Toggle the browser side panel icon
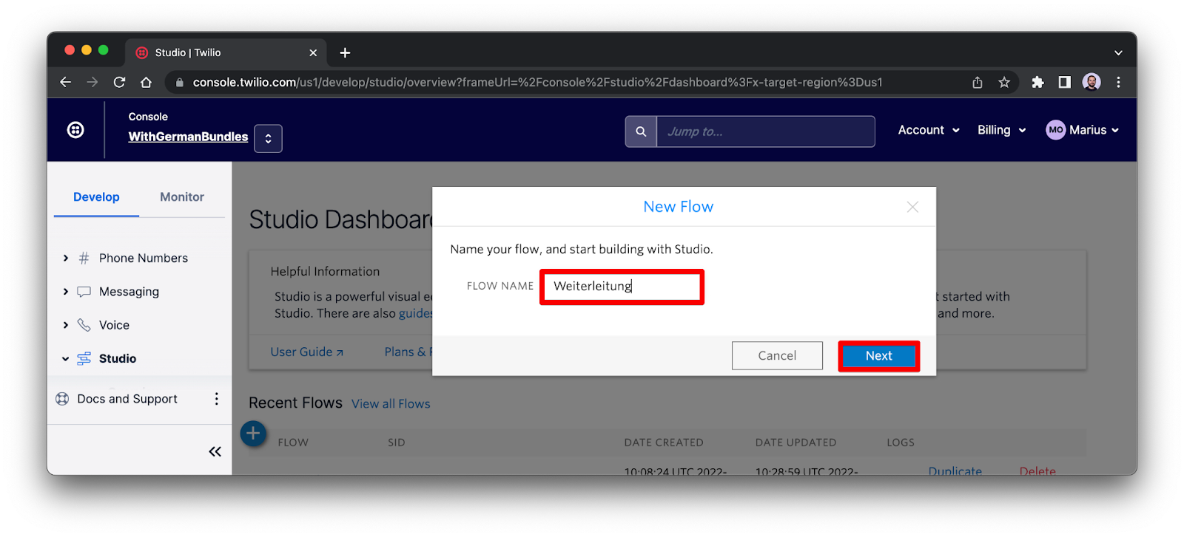Image resolution: width=1184 pixels, height=537 pixels. (x=1064, y=82)
